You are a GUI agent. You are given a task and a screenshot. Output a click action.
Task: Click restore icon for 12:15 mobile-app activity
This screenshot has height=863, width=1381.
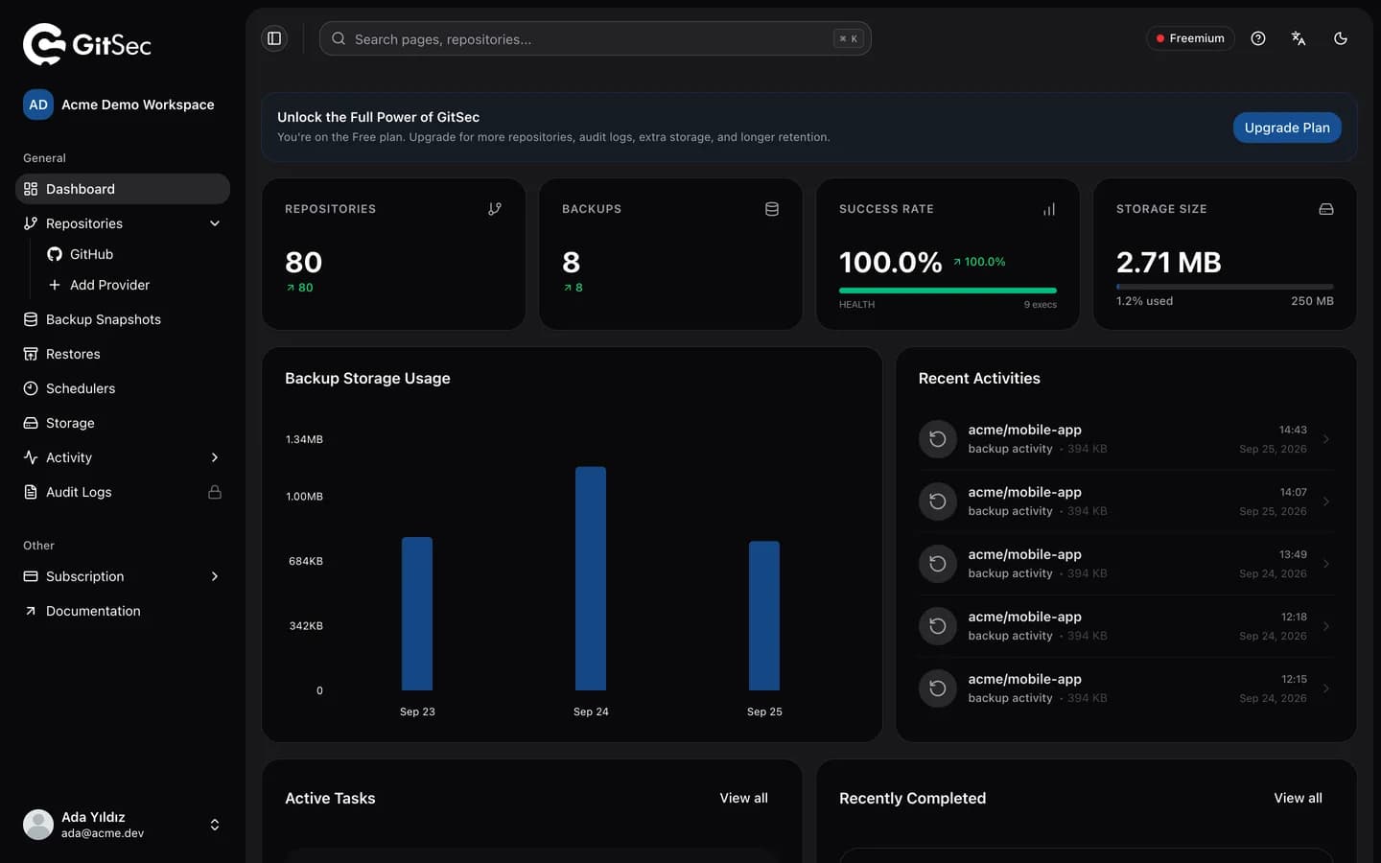[x=938, y=688]
